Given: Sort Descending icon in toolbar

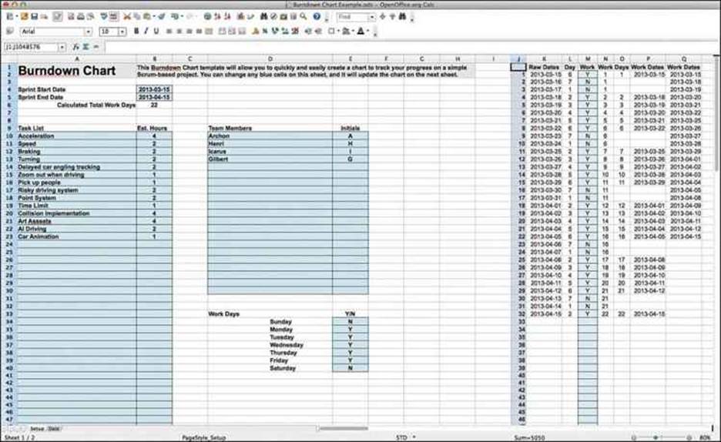Looking at the screenshot, I should pyautogui.click(x=227, y=16).
